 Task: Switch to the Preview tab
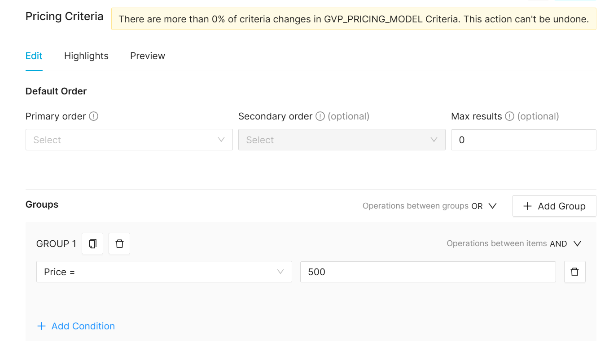[148, 56]
